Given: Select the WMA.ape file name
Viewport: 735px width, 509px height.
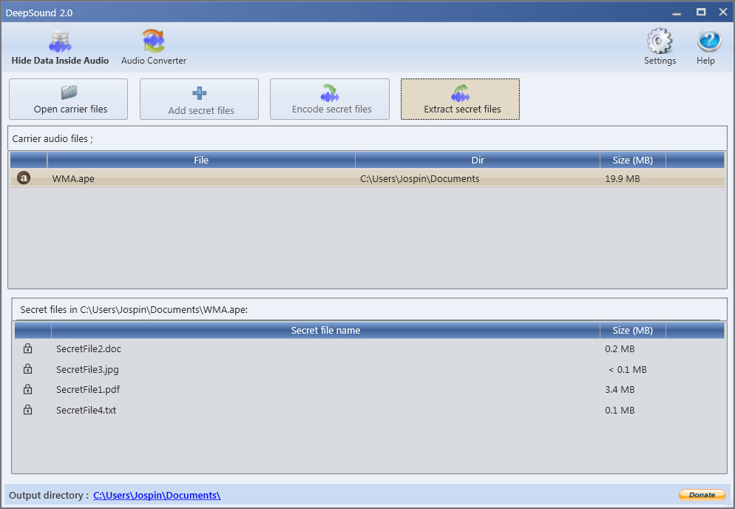Looking at the screenshot, I should (x=73, y=179).
